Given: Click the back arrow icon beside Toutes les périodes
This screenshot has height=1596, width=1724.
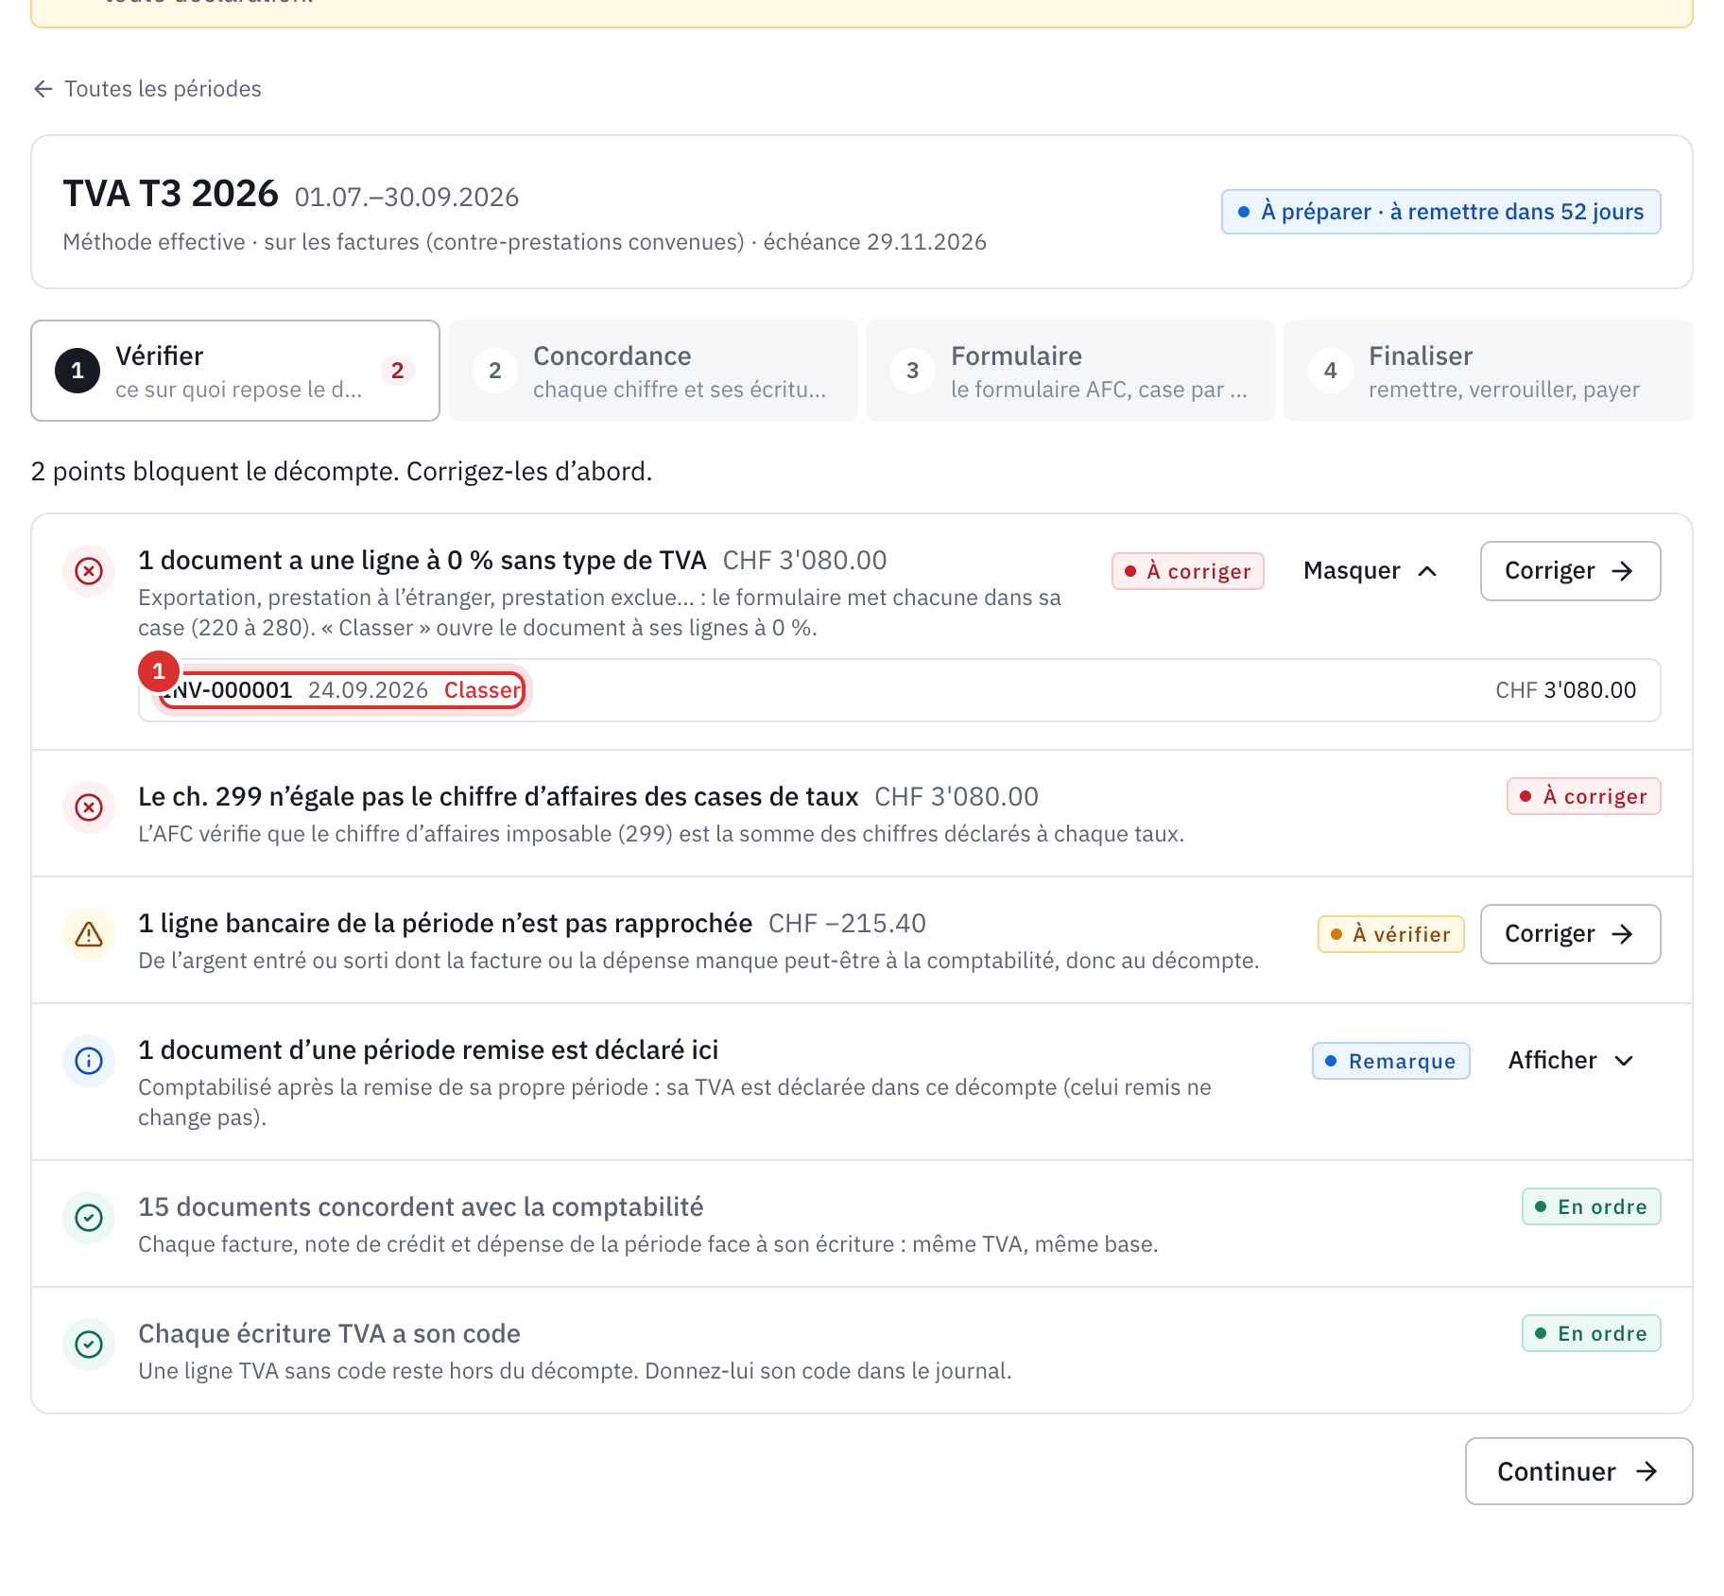Looking at the screenshot, I should pyautogui.click(x=43, y=89).
